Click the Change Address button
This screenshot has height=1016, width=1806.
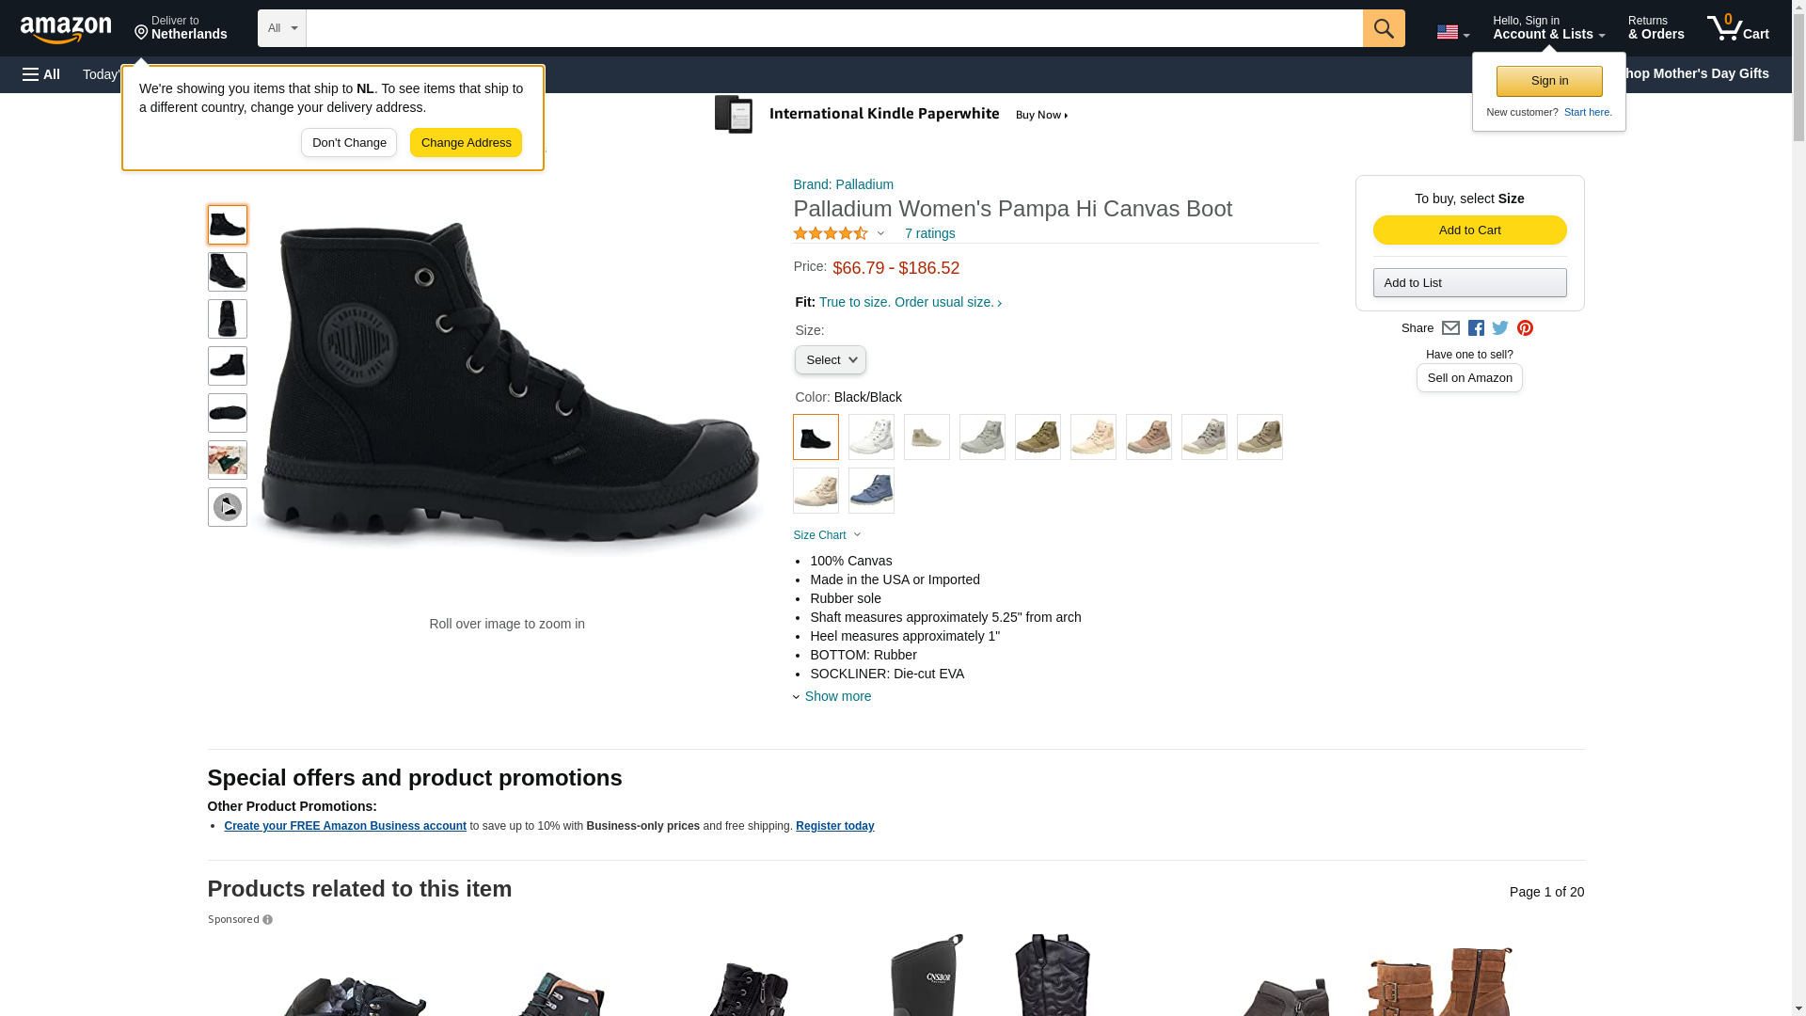466,143
